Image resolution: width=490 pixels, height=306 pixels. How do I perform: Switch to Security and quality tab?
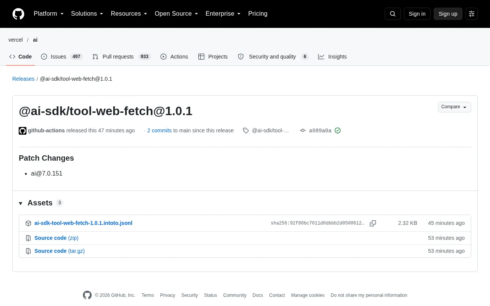pos(273,57)
